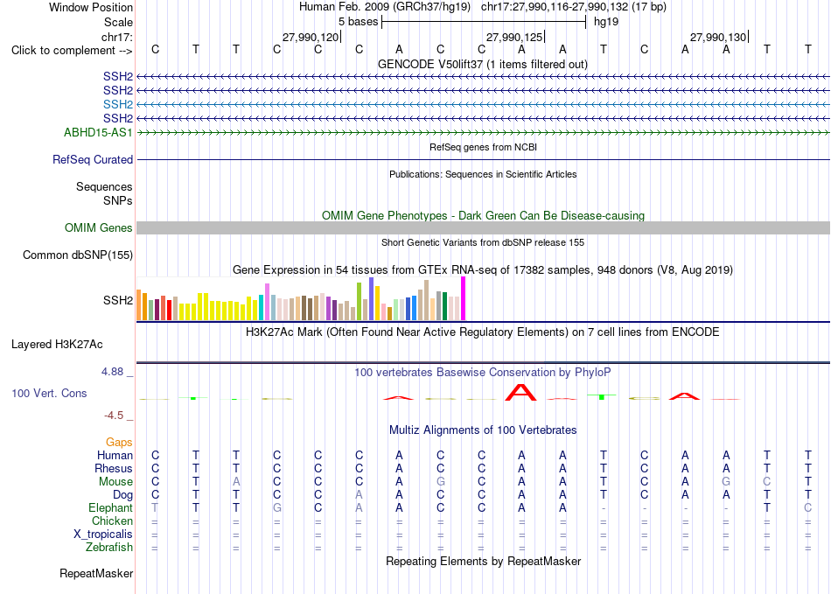Click the first orange GTEx expression bar
This screenshot has height=594, width=831.
pyautogui.click(x=139, y=304)
